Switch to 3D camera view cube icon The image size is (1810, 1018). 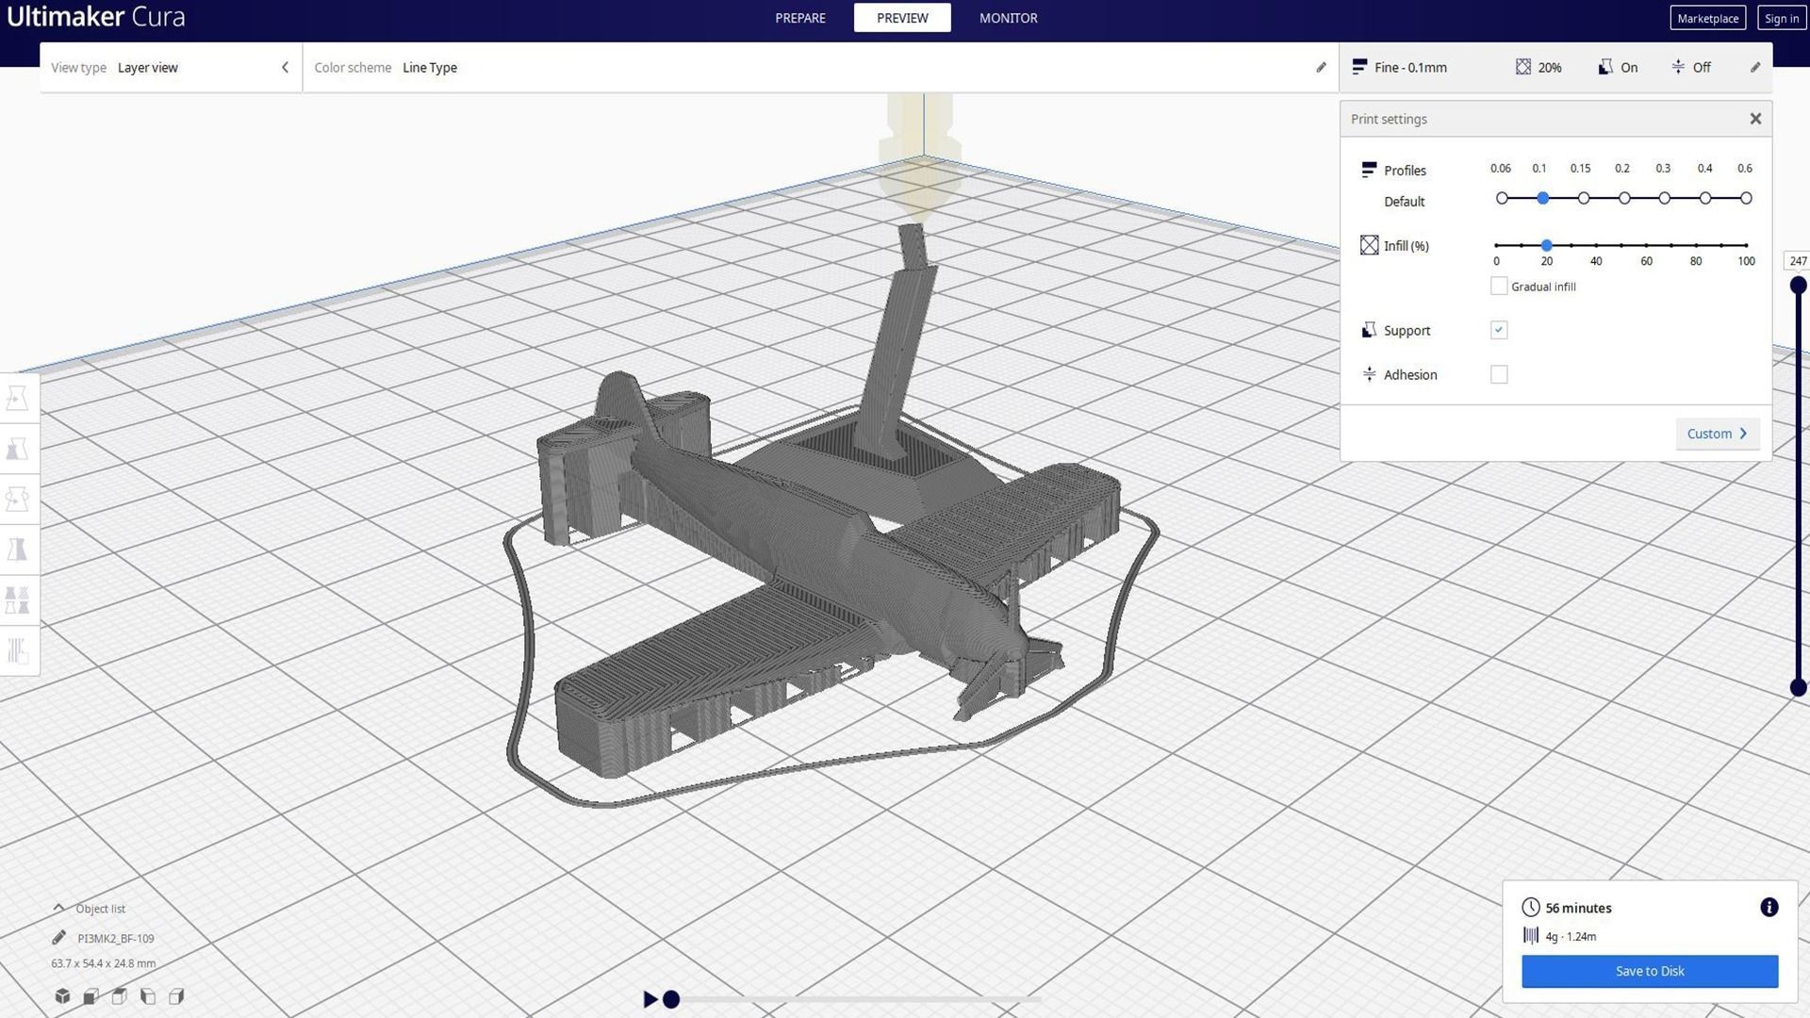(62, 996)
